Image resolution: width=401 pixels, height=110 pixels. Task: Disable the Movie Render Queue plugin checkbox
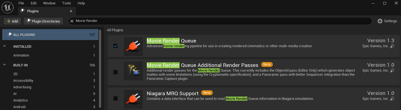[116, 46]
